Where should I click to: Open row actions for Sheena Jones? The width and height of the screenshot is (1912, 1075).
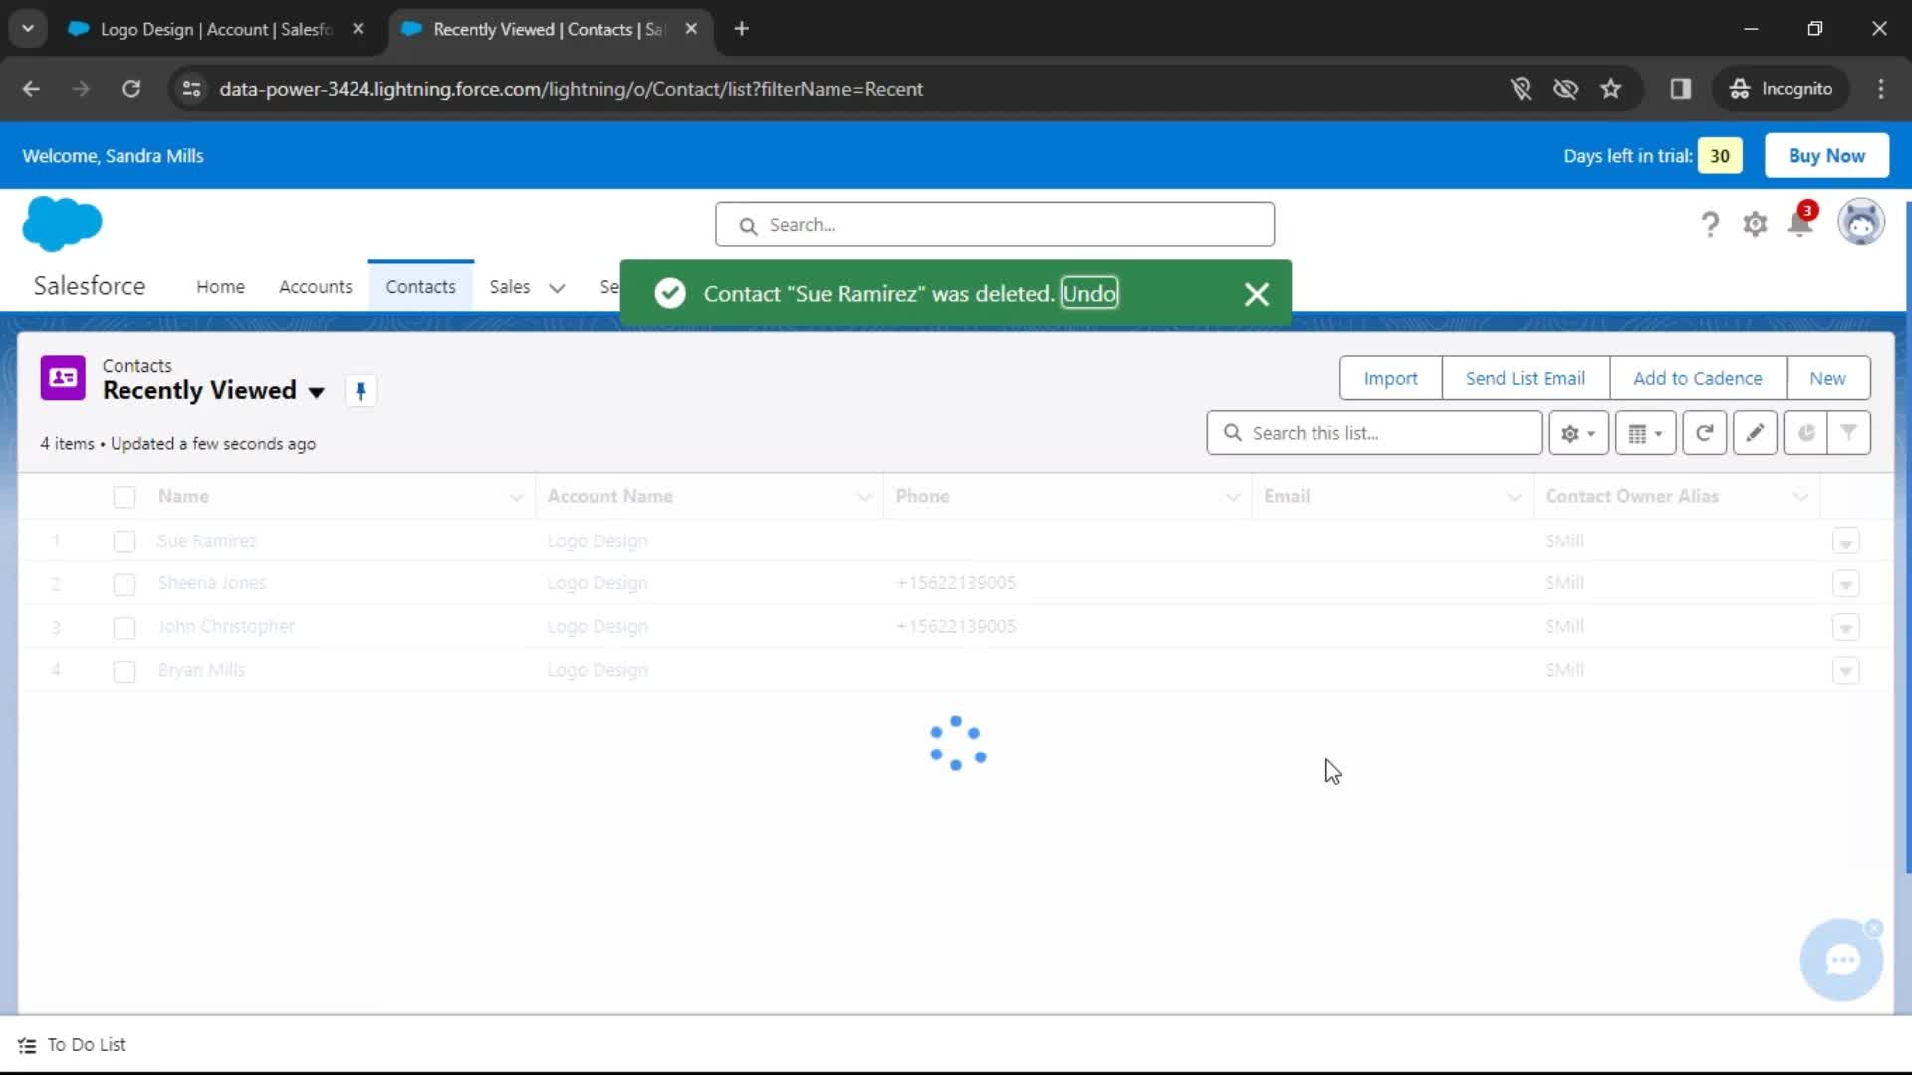click(x=1845, y=584)
